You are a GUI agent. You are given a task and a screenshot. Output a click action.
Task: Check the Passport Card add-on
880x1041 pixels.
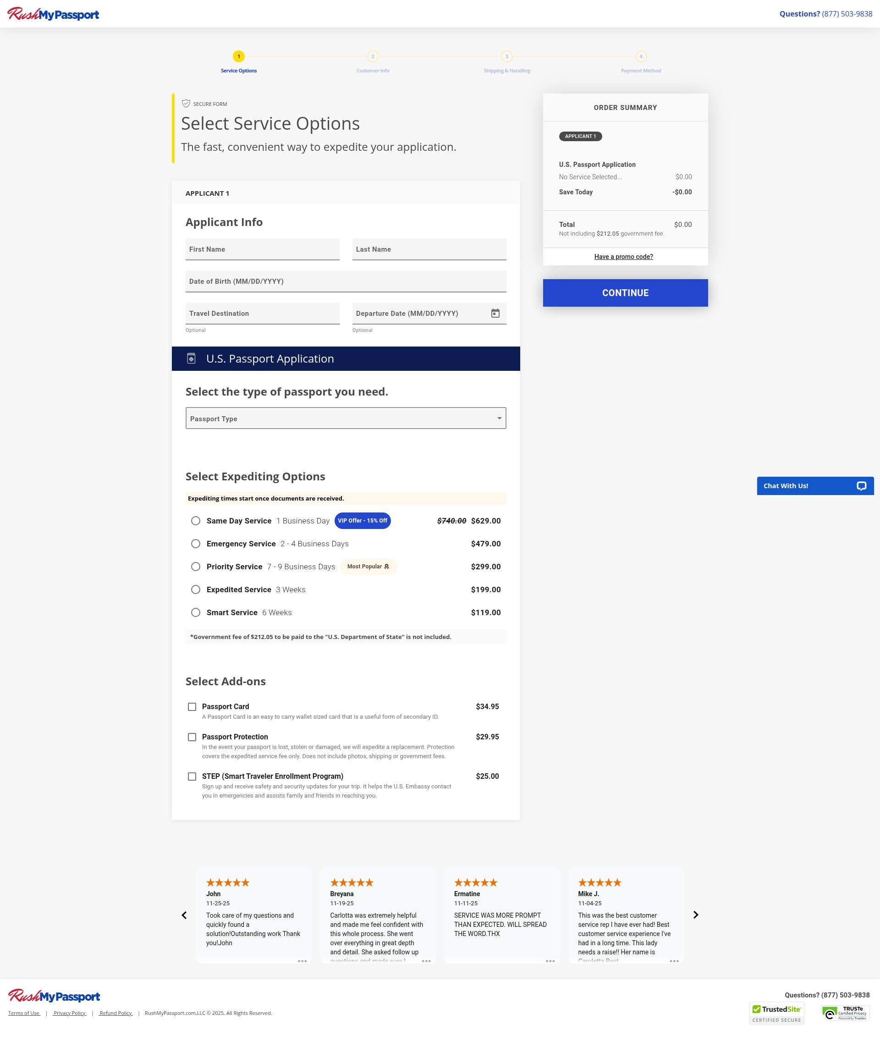coord(192,707)
